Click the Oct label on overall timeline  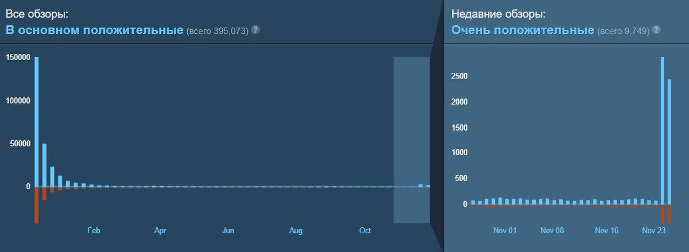(x=365, y=231)
